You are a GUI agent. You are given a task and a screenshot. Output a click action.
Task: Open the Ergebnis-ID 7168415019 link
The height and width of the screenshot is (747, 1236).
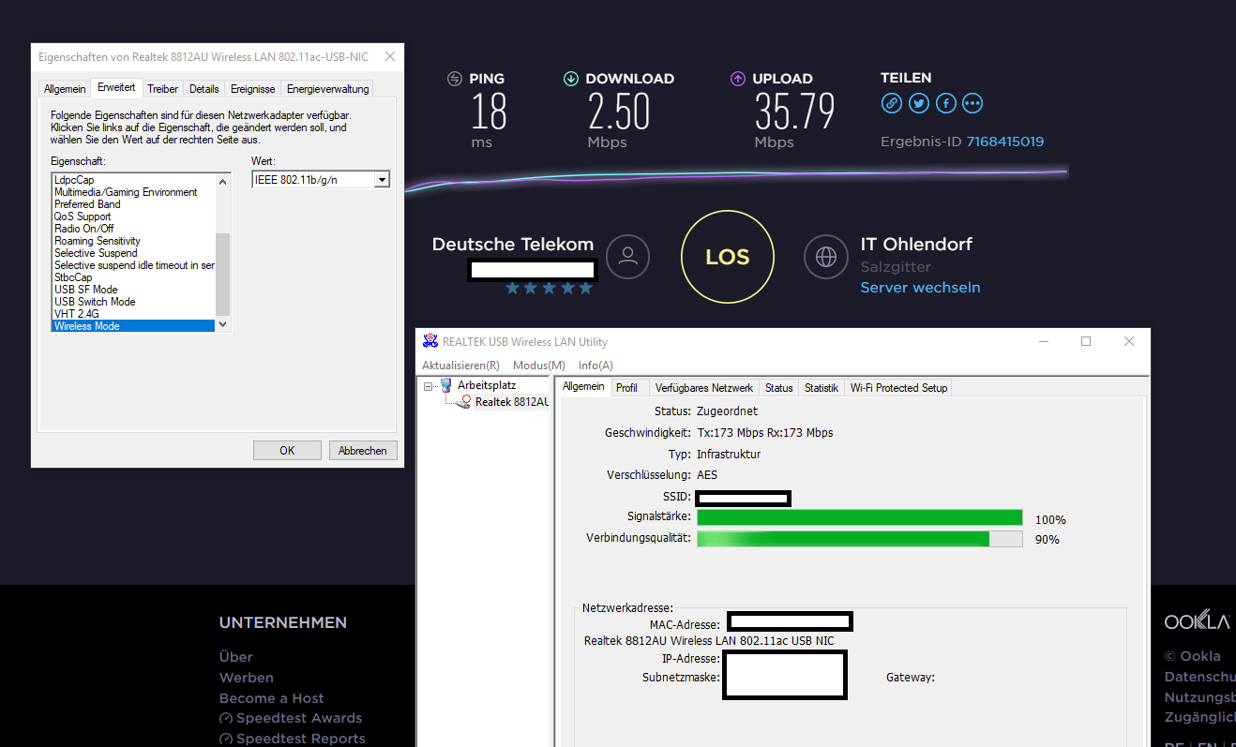point(1004,142)
